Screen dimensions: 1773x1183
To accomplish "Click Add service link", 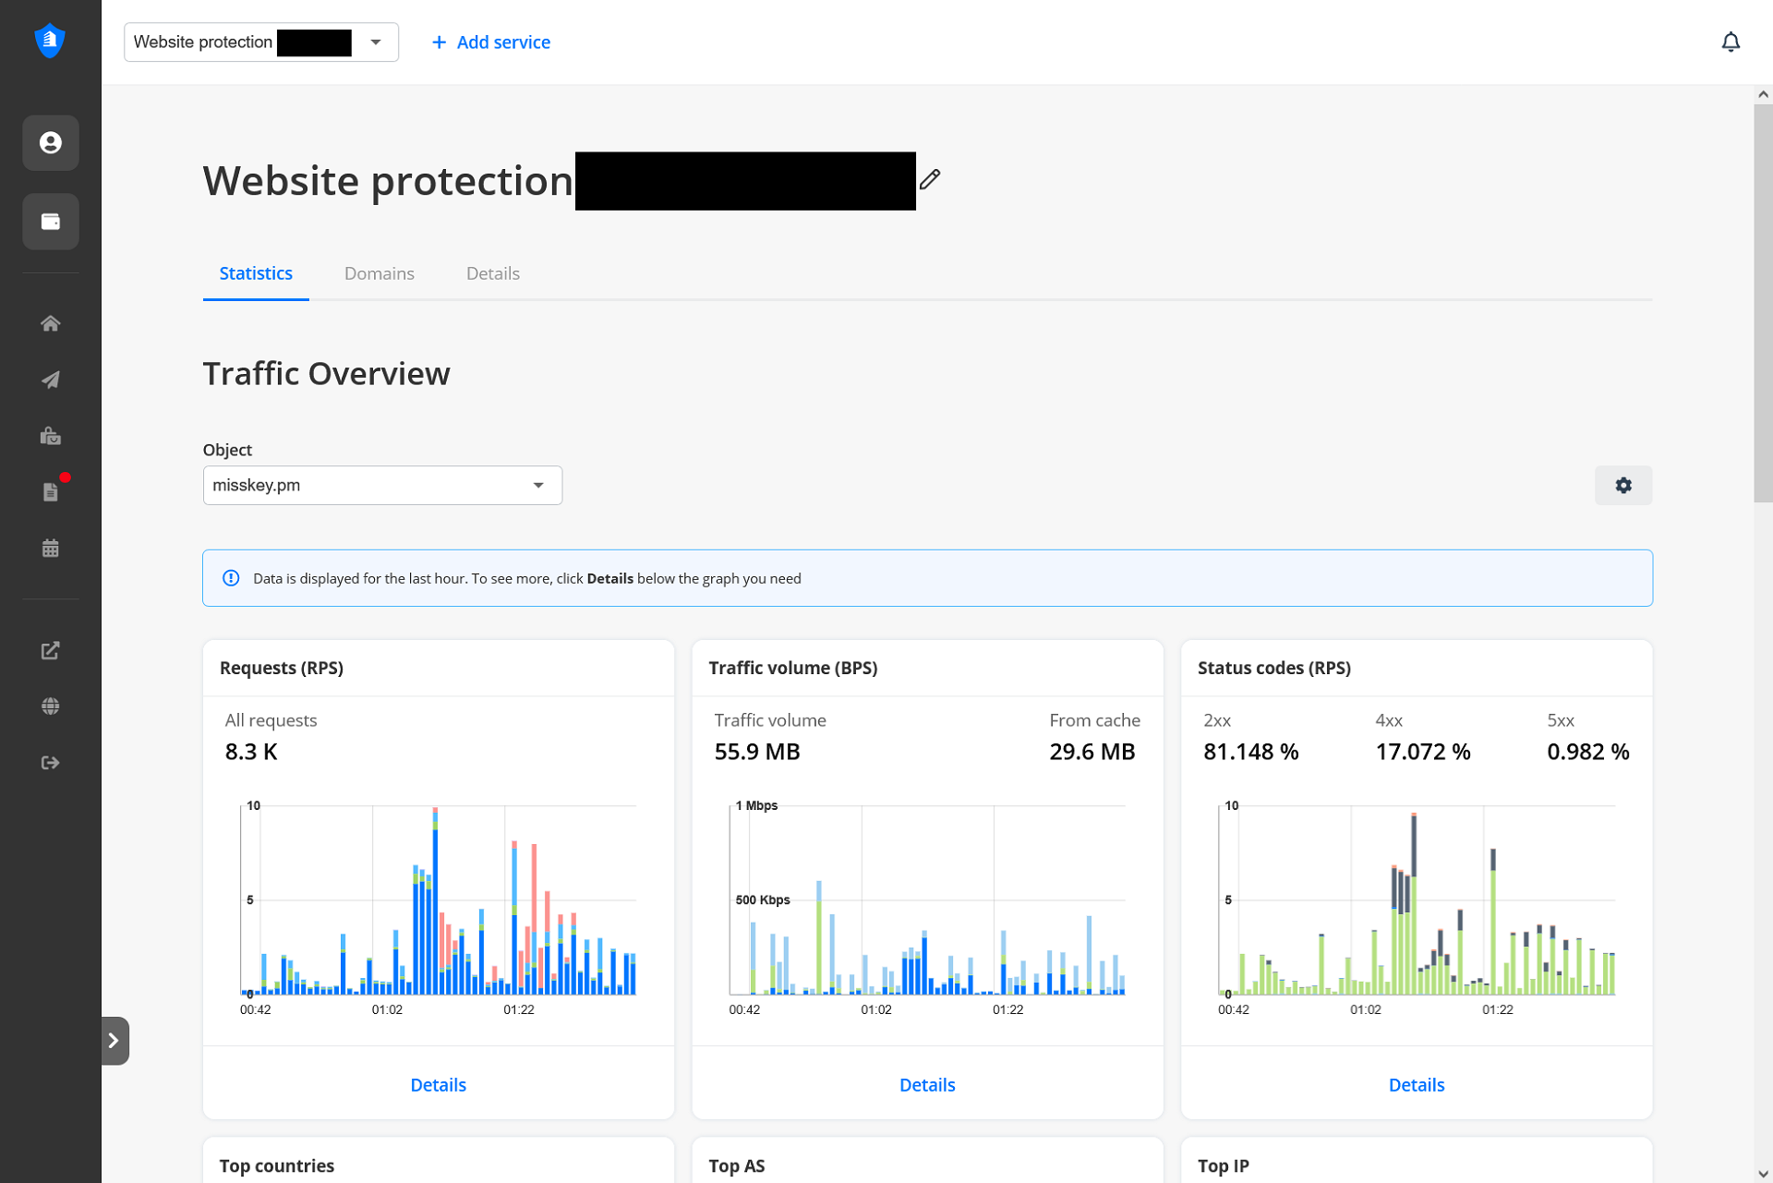I will point(490,42).
